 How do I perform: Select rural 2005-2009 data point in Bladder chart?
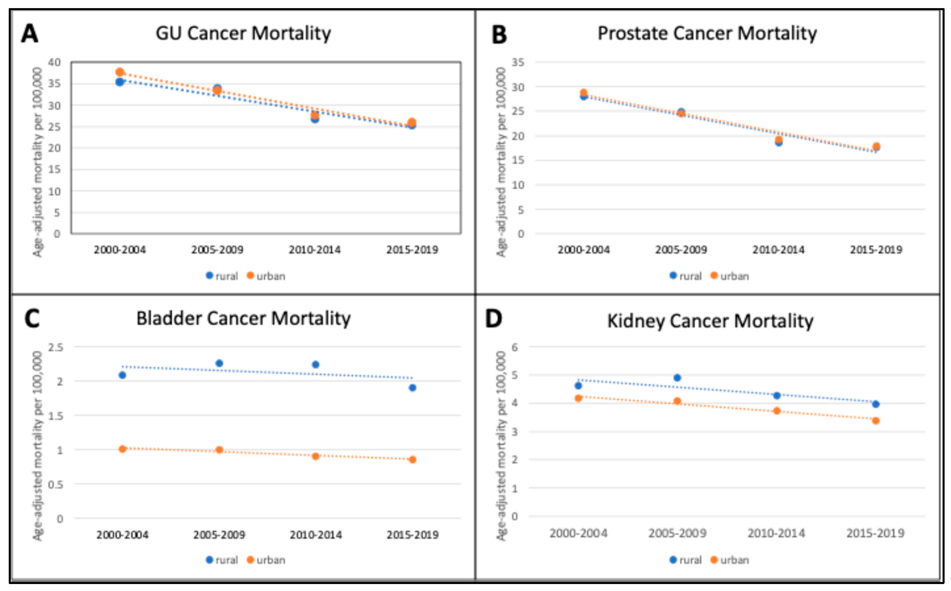(x=219, y=363)
